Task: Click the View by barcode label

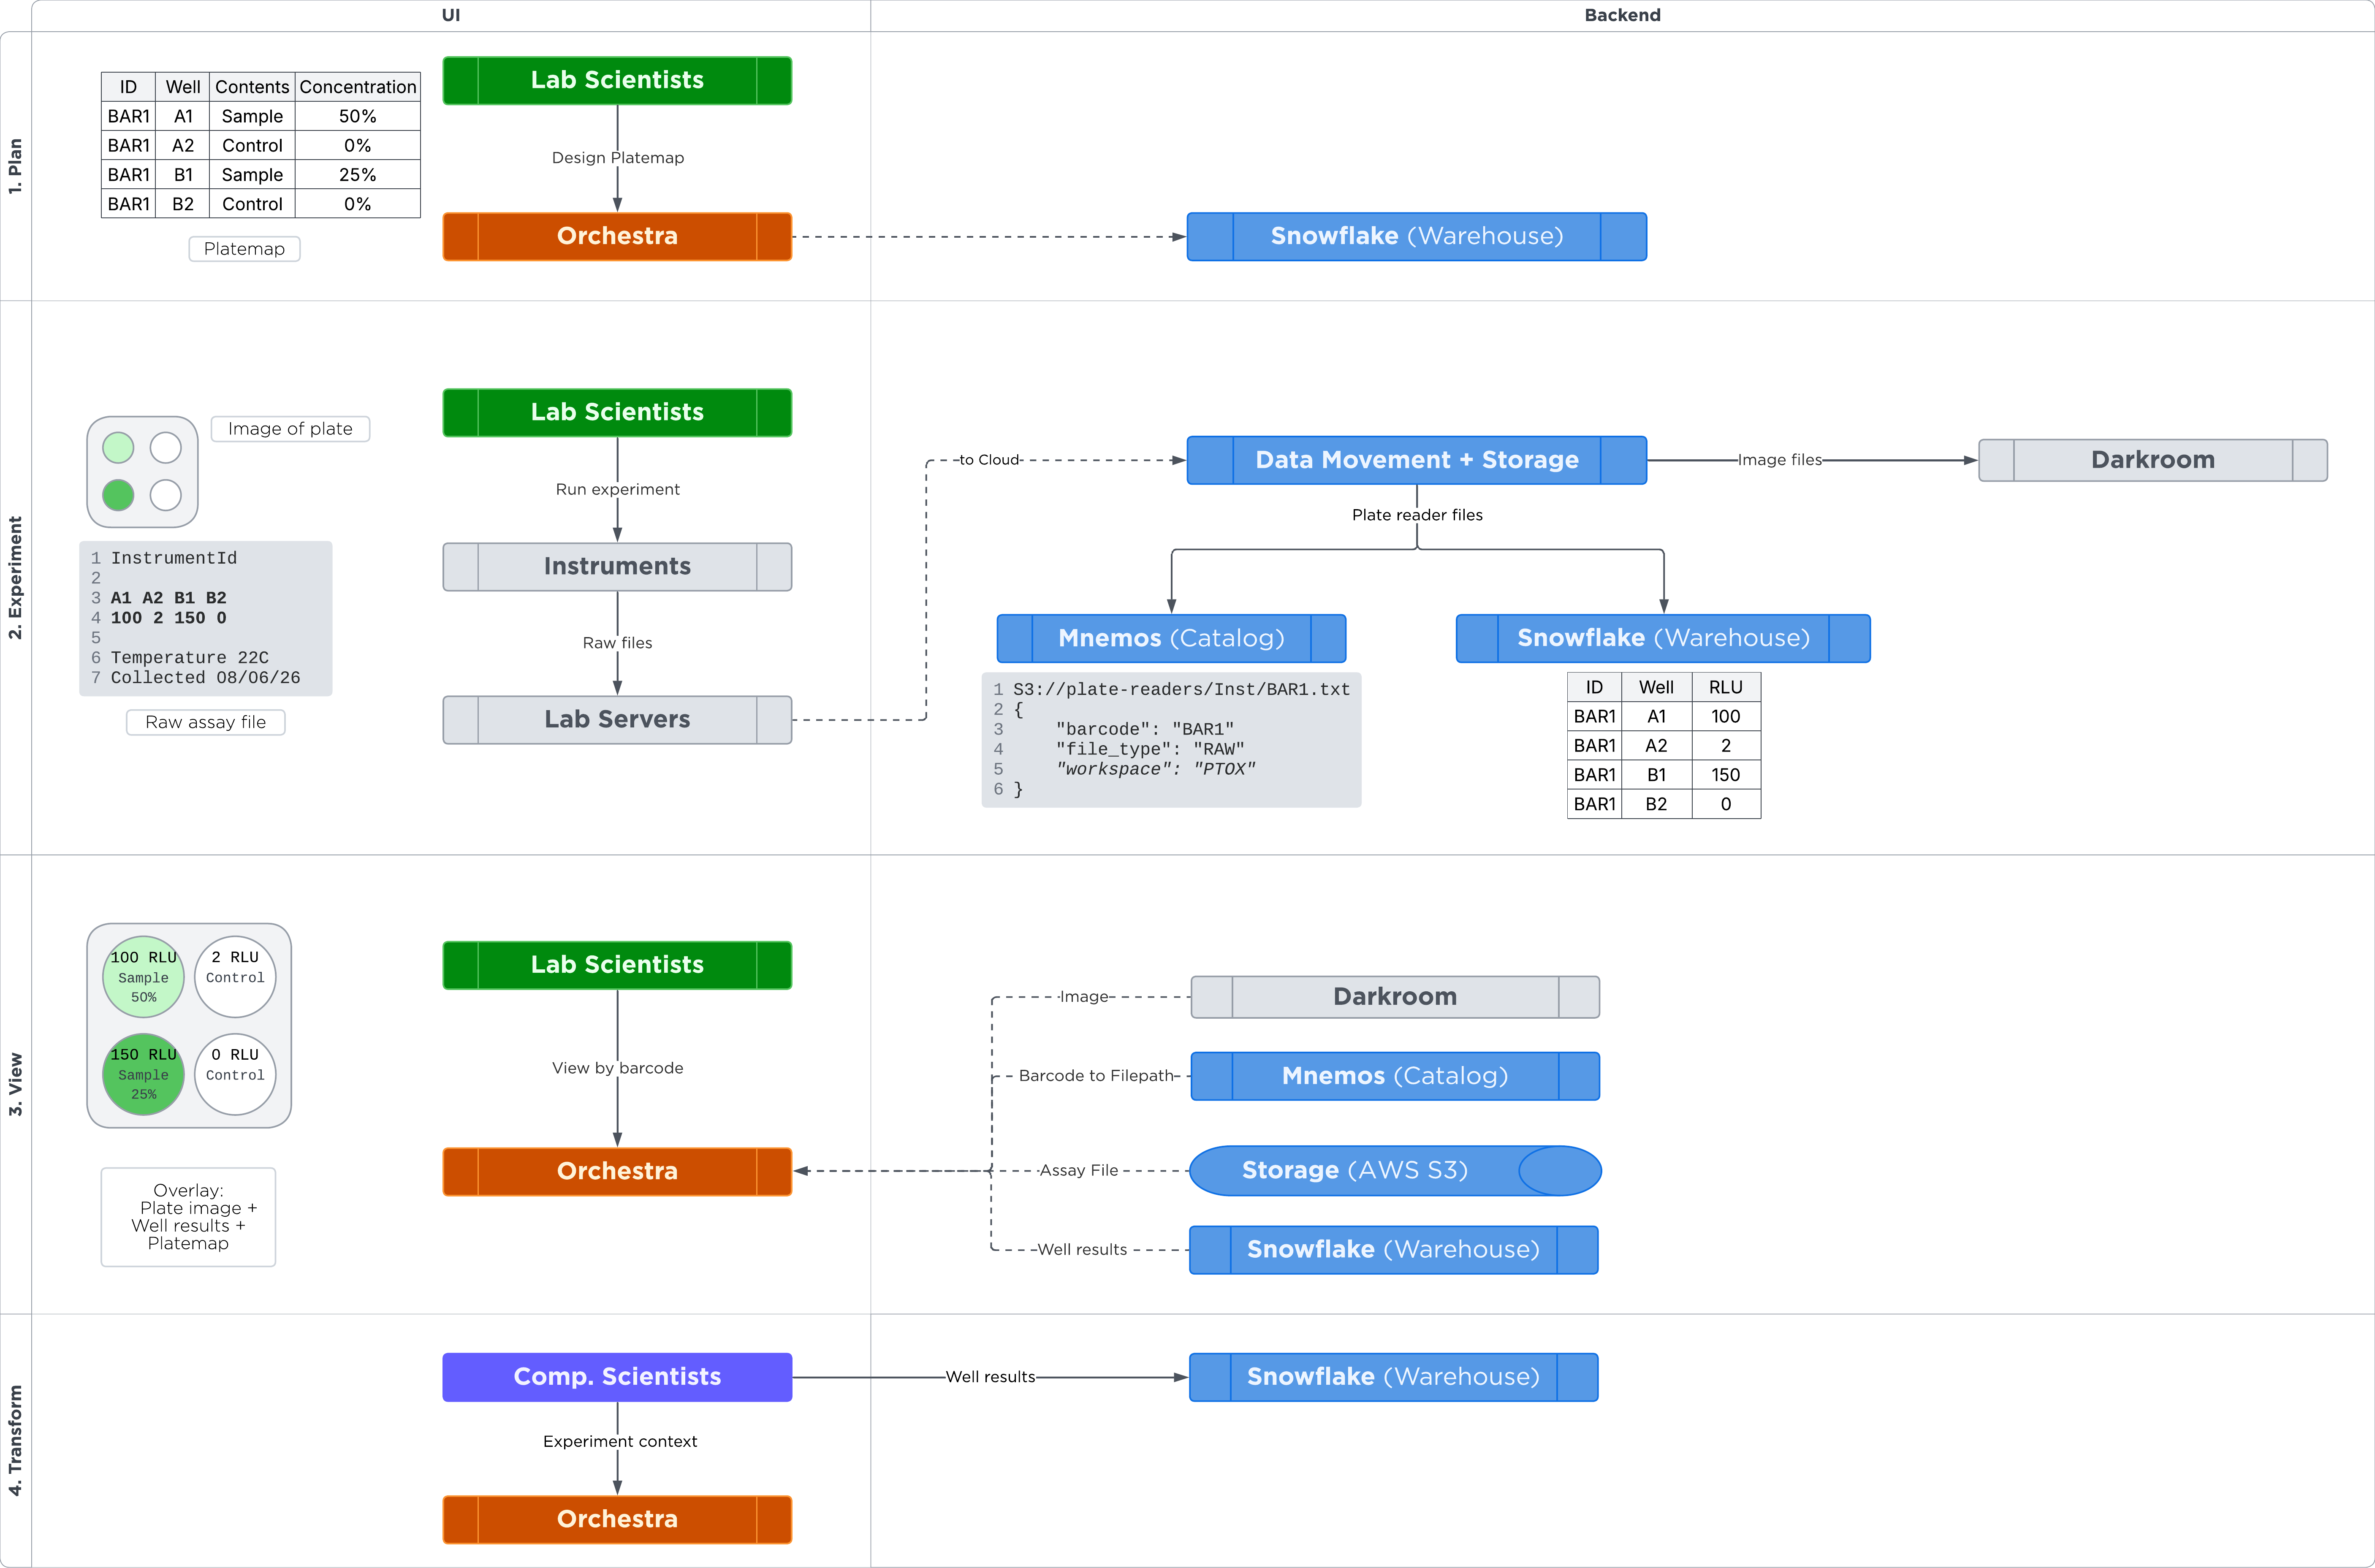Action: click(x=618, y=1069)
